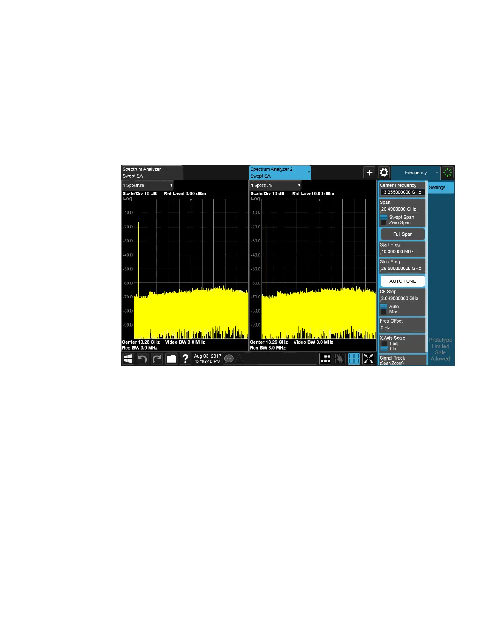This screenshot has width=493, height=638.
Task: Select the multi-window grid view icon
Action: (x=354, y=358)
